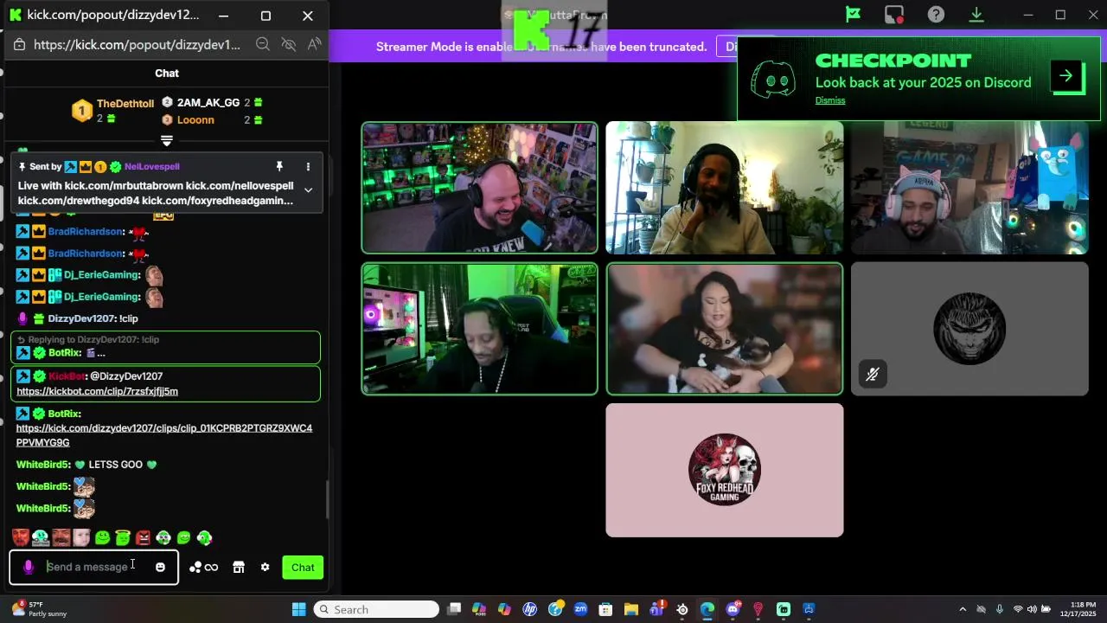Select the woman holding pet video tile
The image size is (1107, 623).
(x=724, y=329)
